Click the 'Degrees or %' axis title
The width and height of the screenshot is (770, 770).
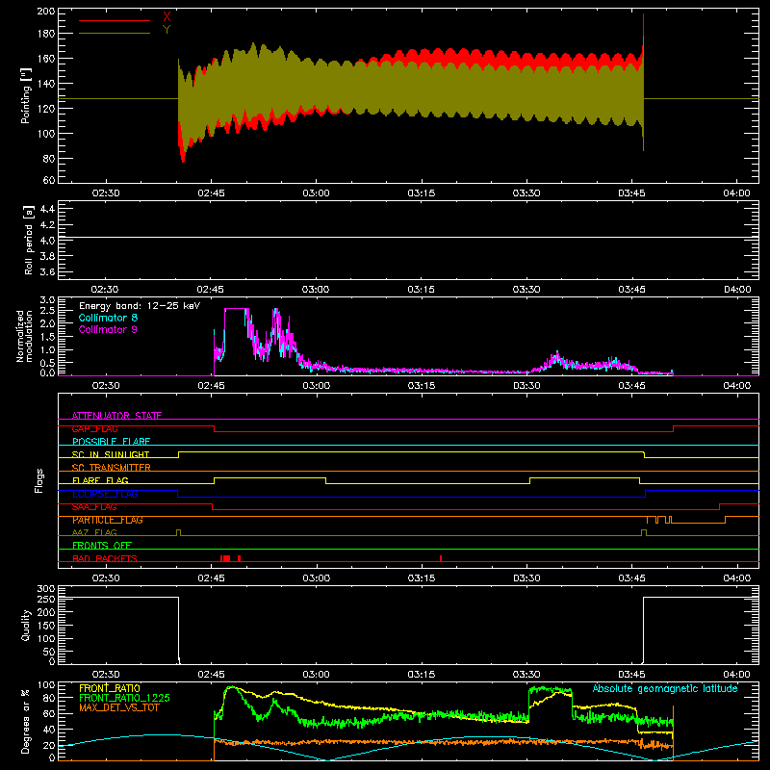pyautogui.click(x=26, y=721)
